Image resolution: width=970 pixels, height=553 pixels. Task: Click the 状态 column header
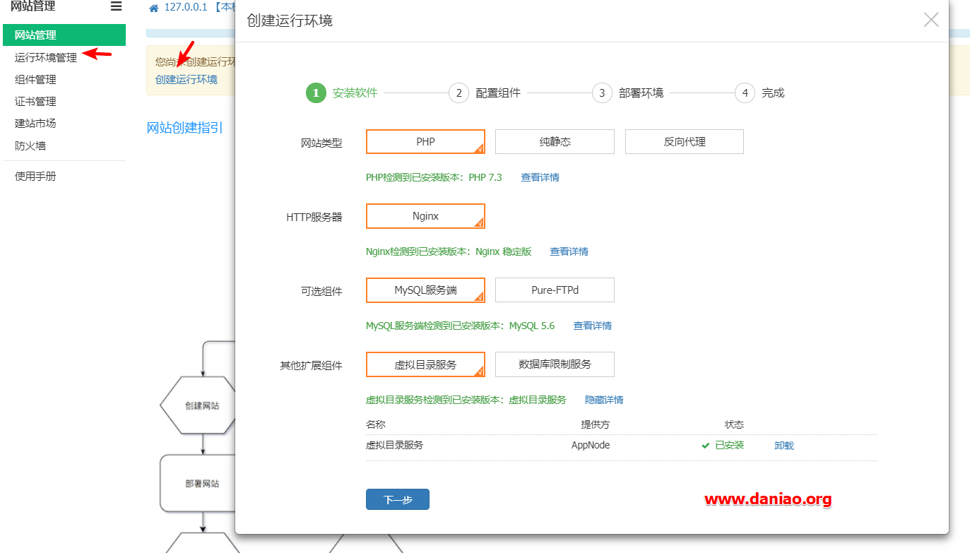tap(734, 424)
